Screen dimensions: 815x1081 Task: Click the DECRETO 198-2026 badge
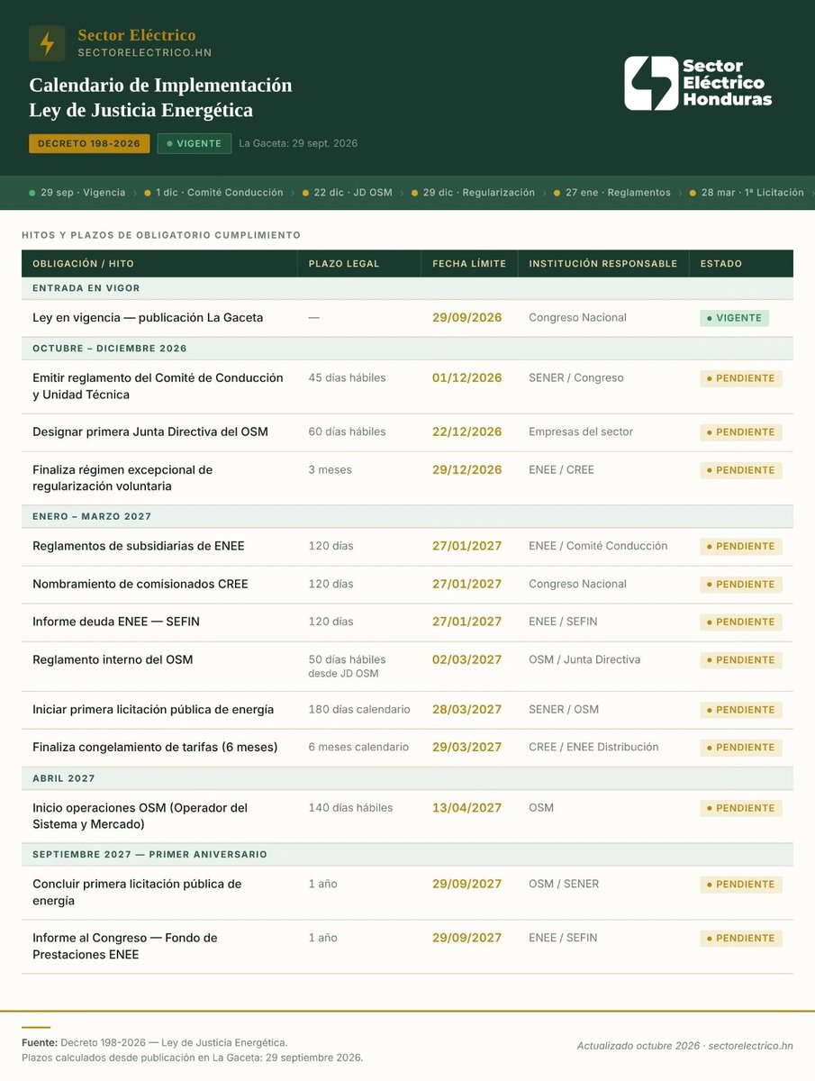[x=89, y=143]
